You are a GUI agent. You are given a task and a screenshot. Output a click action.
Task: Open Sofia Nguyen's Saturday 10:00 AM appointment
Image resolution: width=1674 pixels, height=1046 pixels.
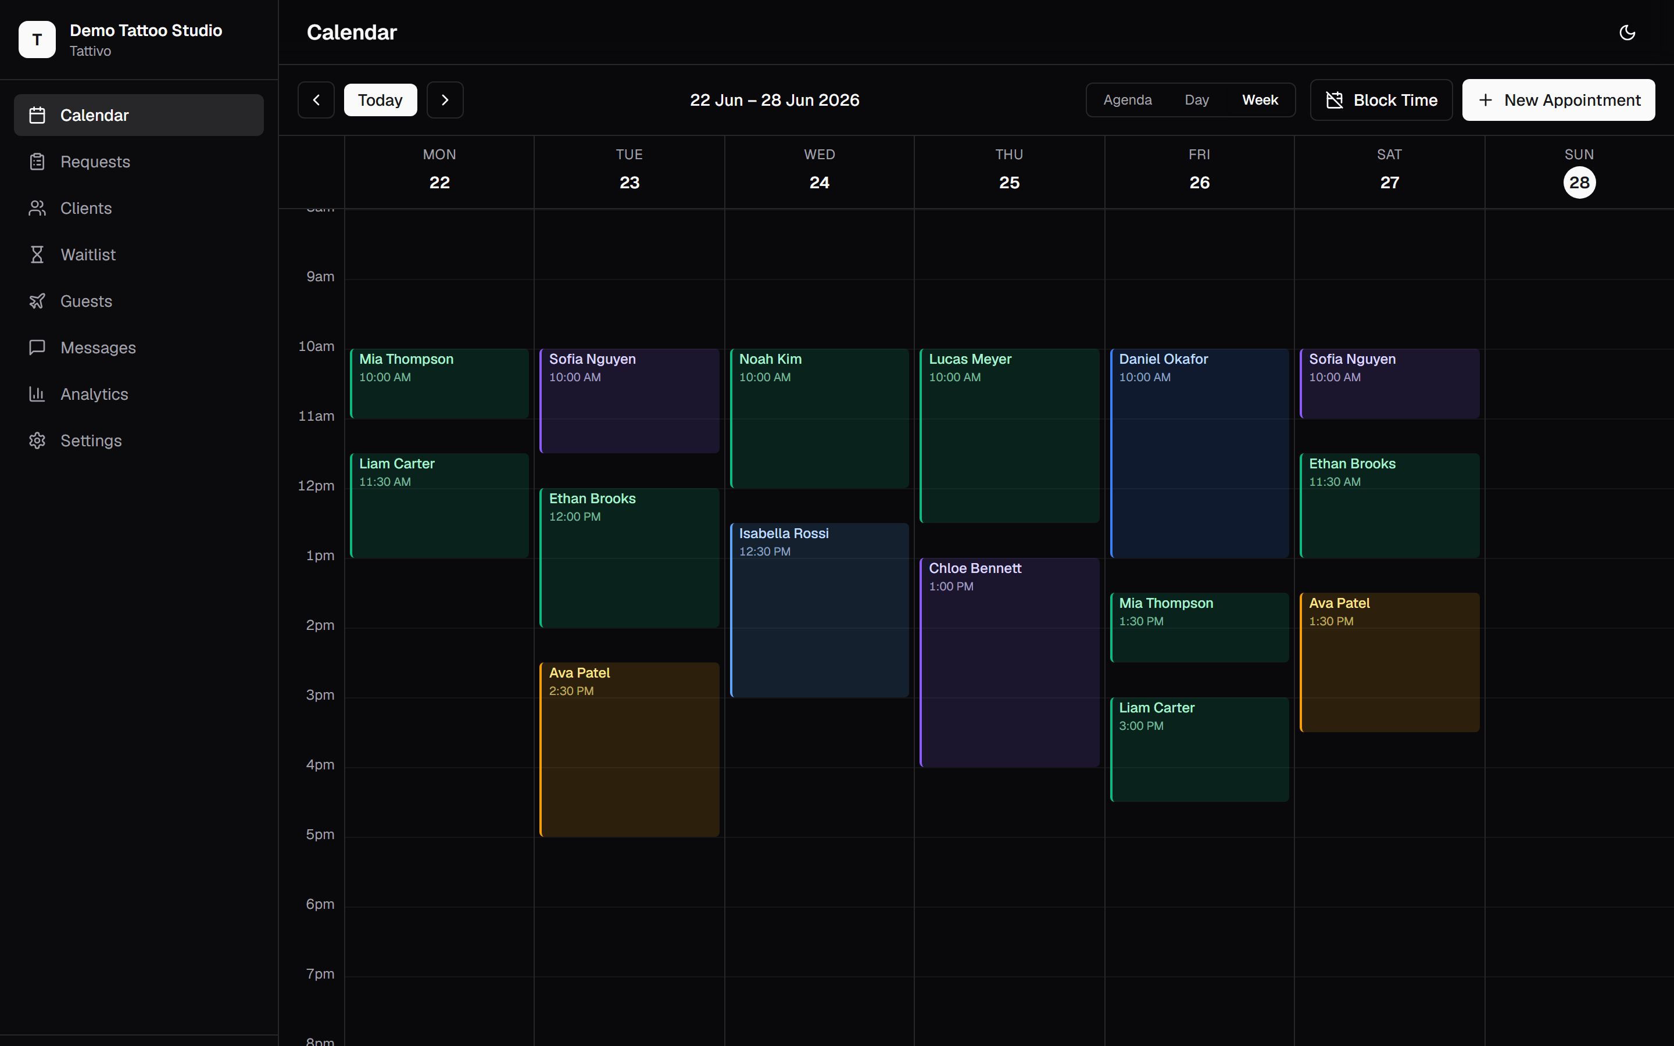tap(1389, 384)
